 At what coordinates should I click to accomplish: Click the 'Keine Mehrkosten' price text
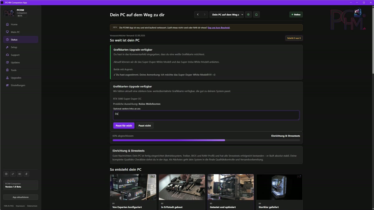pyautogui.click(x=150, y=104)
